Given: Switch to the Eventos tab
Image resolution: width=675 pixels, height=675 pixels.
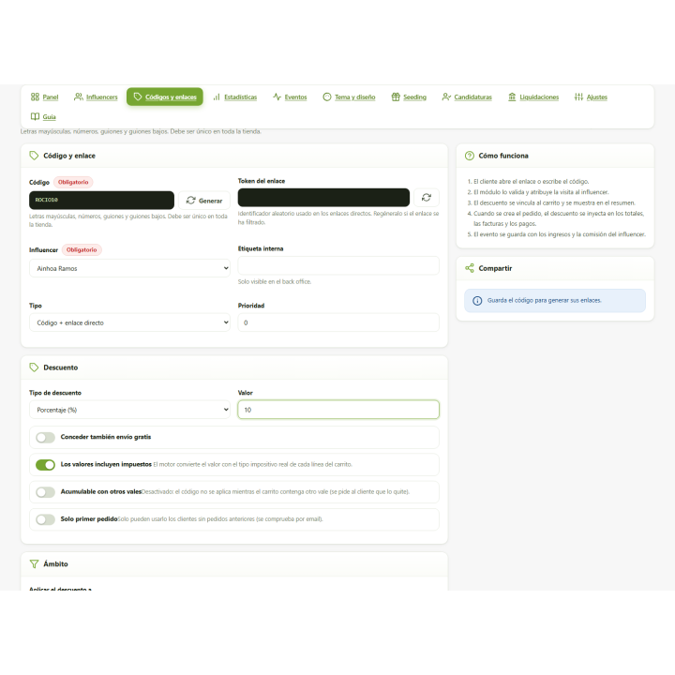Looking at the screenshot, I should (290, 97).
